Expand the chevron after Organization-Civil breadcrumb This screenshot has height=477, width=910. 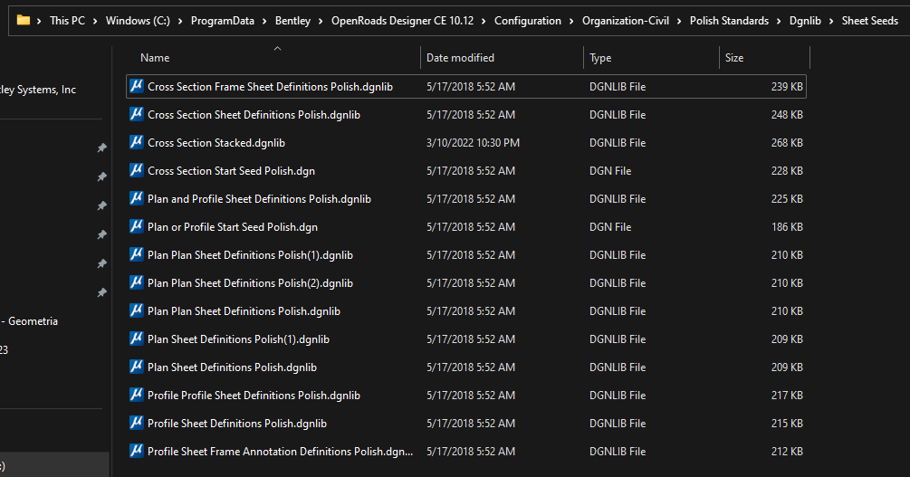click(679, 21)
